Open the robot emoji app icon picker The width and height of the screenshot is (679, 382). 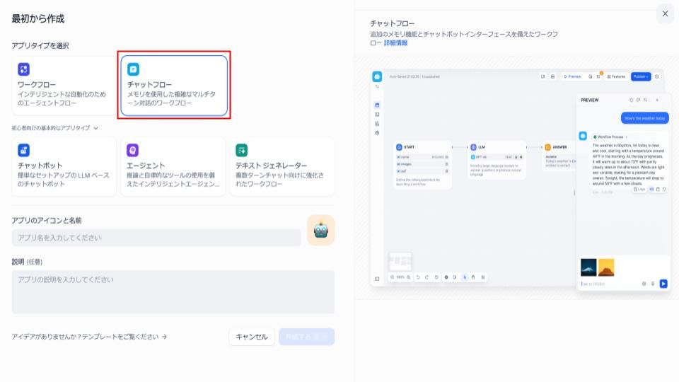[320, 230]
